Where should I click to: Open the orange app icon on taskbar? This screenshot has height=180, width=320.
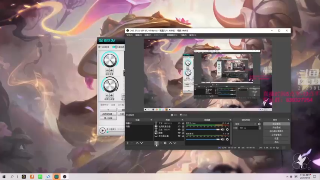pos(32,176)
